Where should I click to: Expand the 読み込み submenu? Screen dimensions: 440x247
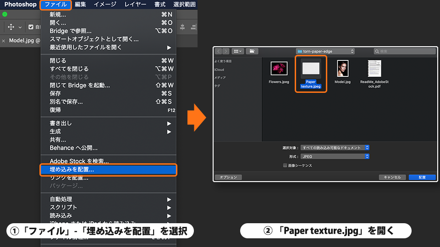point(109,215)
